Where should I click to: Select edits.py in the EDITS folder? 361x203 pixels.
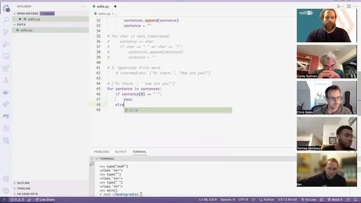(51, 30)
